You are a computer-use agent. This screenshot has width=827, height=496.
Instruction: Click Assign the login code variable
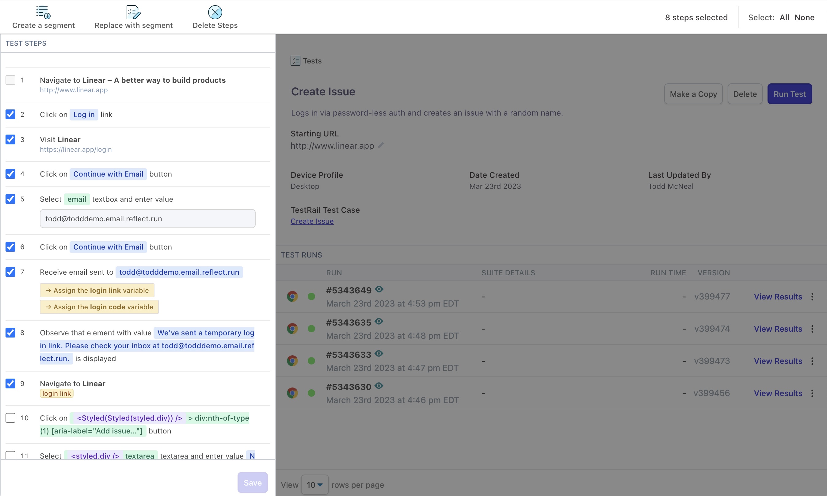[x=99, y=307]
